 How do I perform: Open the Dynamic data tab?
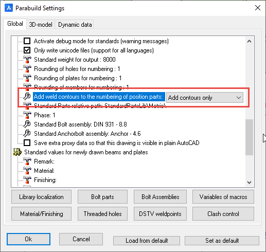click(75, 25)
